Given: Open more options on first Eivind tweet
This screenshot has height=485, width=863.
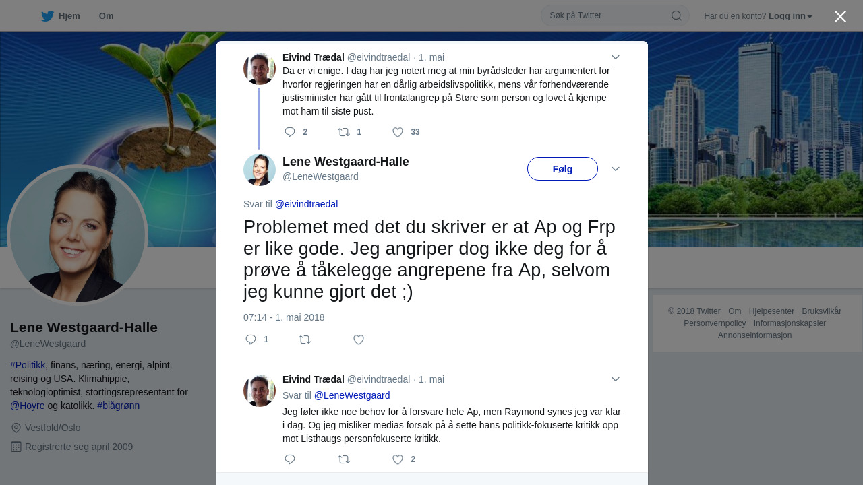Looking at the screenshot, I should 616,57.
